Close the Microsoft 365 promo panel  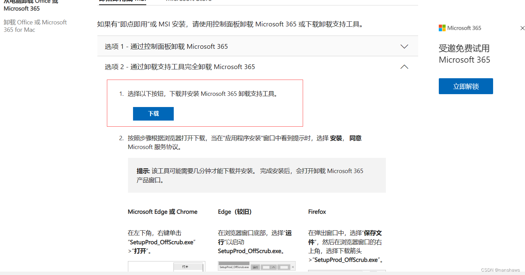point(522,28)
